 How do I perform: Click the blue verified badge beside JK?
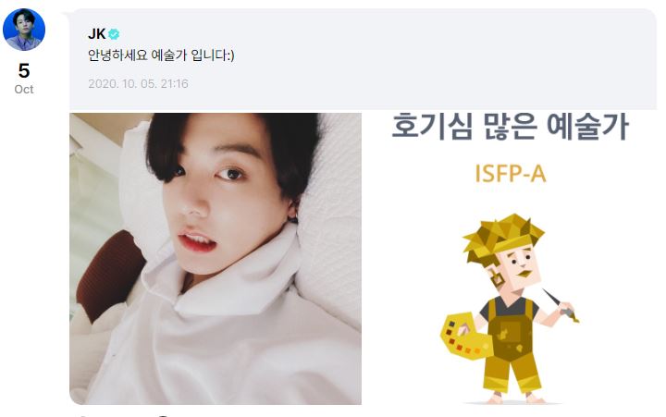[x=114, y=34]
